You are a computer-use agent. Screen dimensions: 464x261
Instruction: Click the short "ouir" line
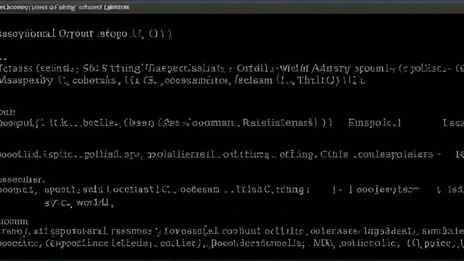click(x=8, y=112)
